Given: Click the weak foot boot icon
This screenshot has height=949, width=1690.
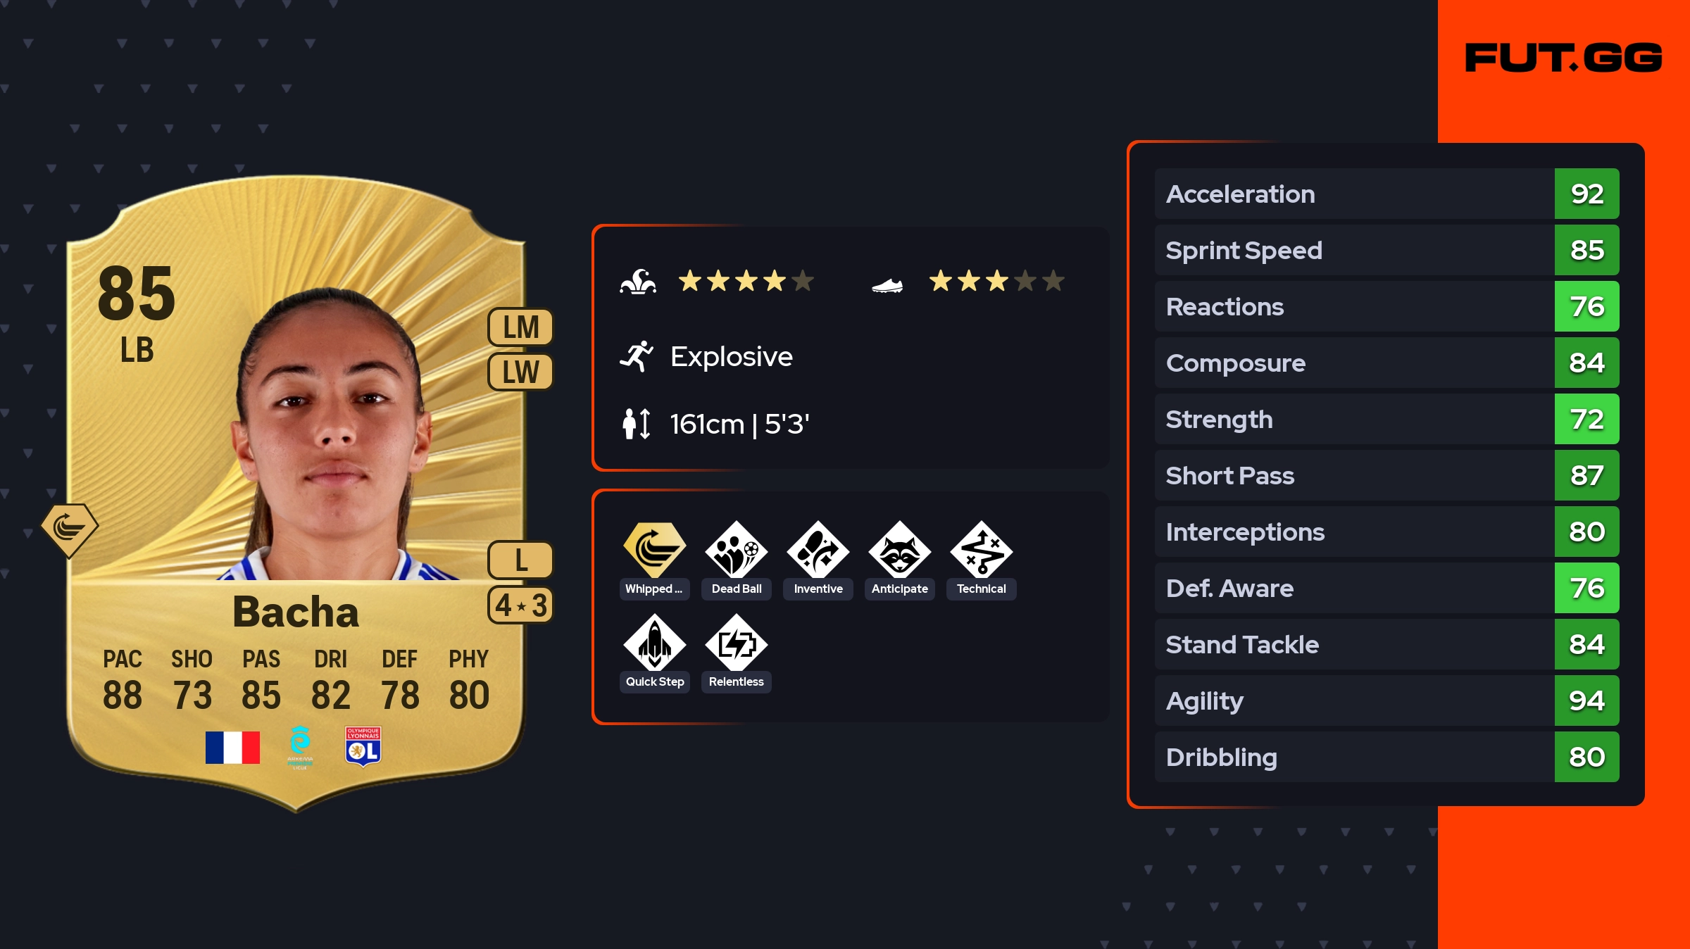Looking at the screenshot, I should tap(887, 285).
